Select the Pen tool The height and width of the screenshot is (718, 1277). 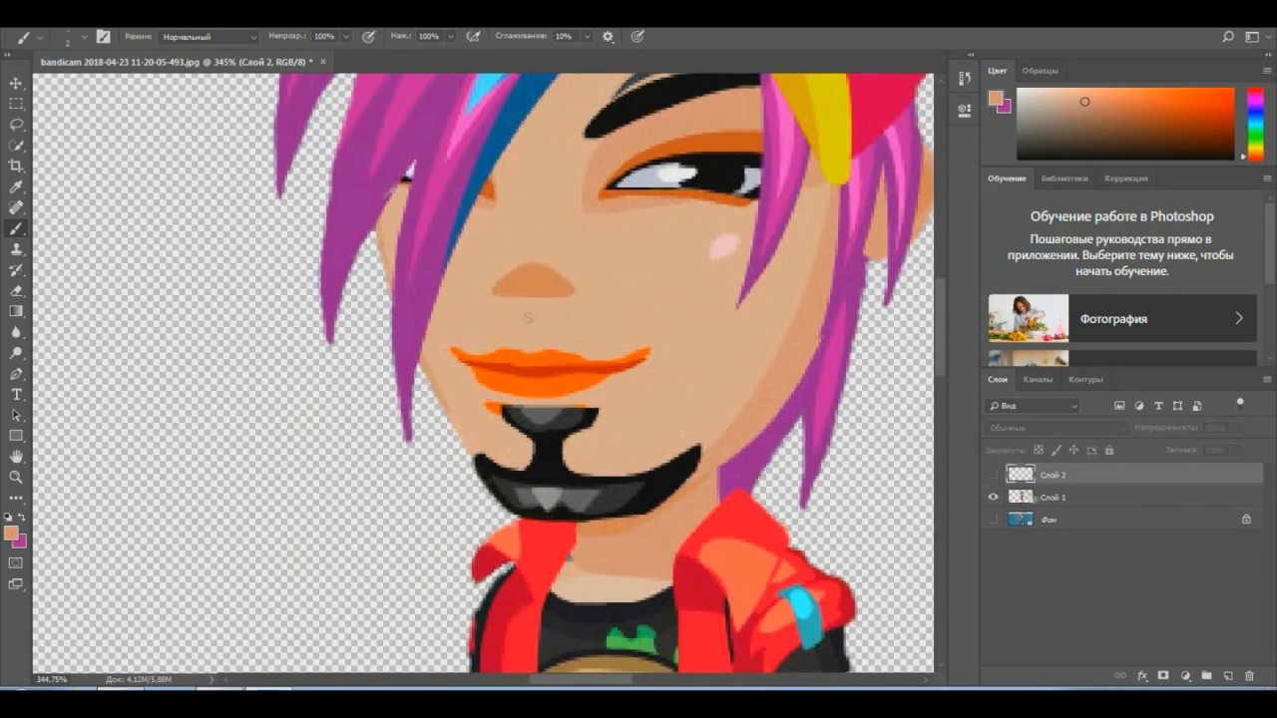(x=16, y=374)
